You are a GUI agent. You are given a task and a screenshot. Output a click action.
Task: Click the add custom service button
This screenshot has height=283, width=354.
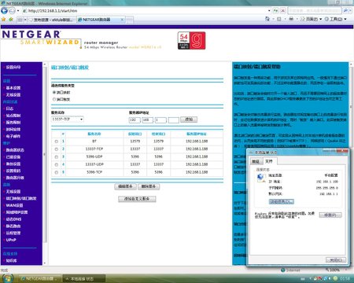[x=137, y=199]
